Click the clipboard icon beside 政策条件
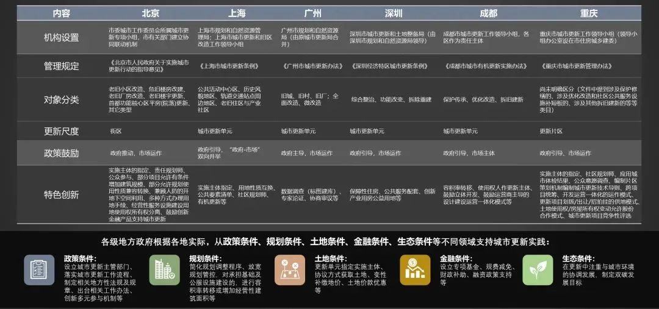The image size is (659, 309). [x=38, y=270]
